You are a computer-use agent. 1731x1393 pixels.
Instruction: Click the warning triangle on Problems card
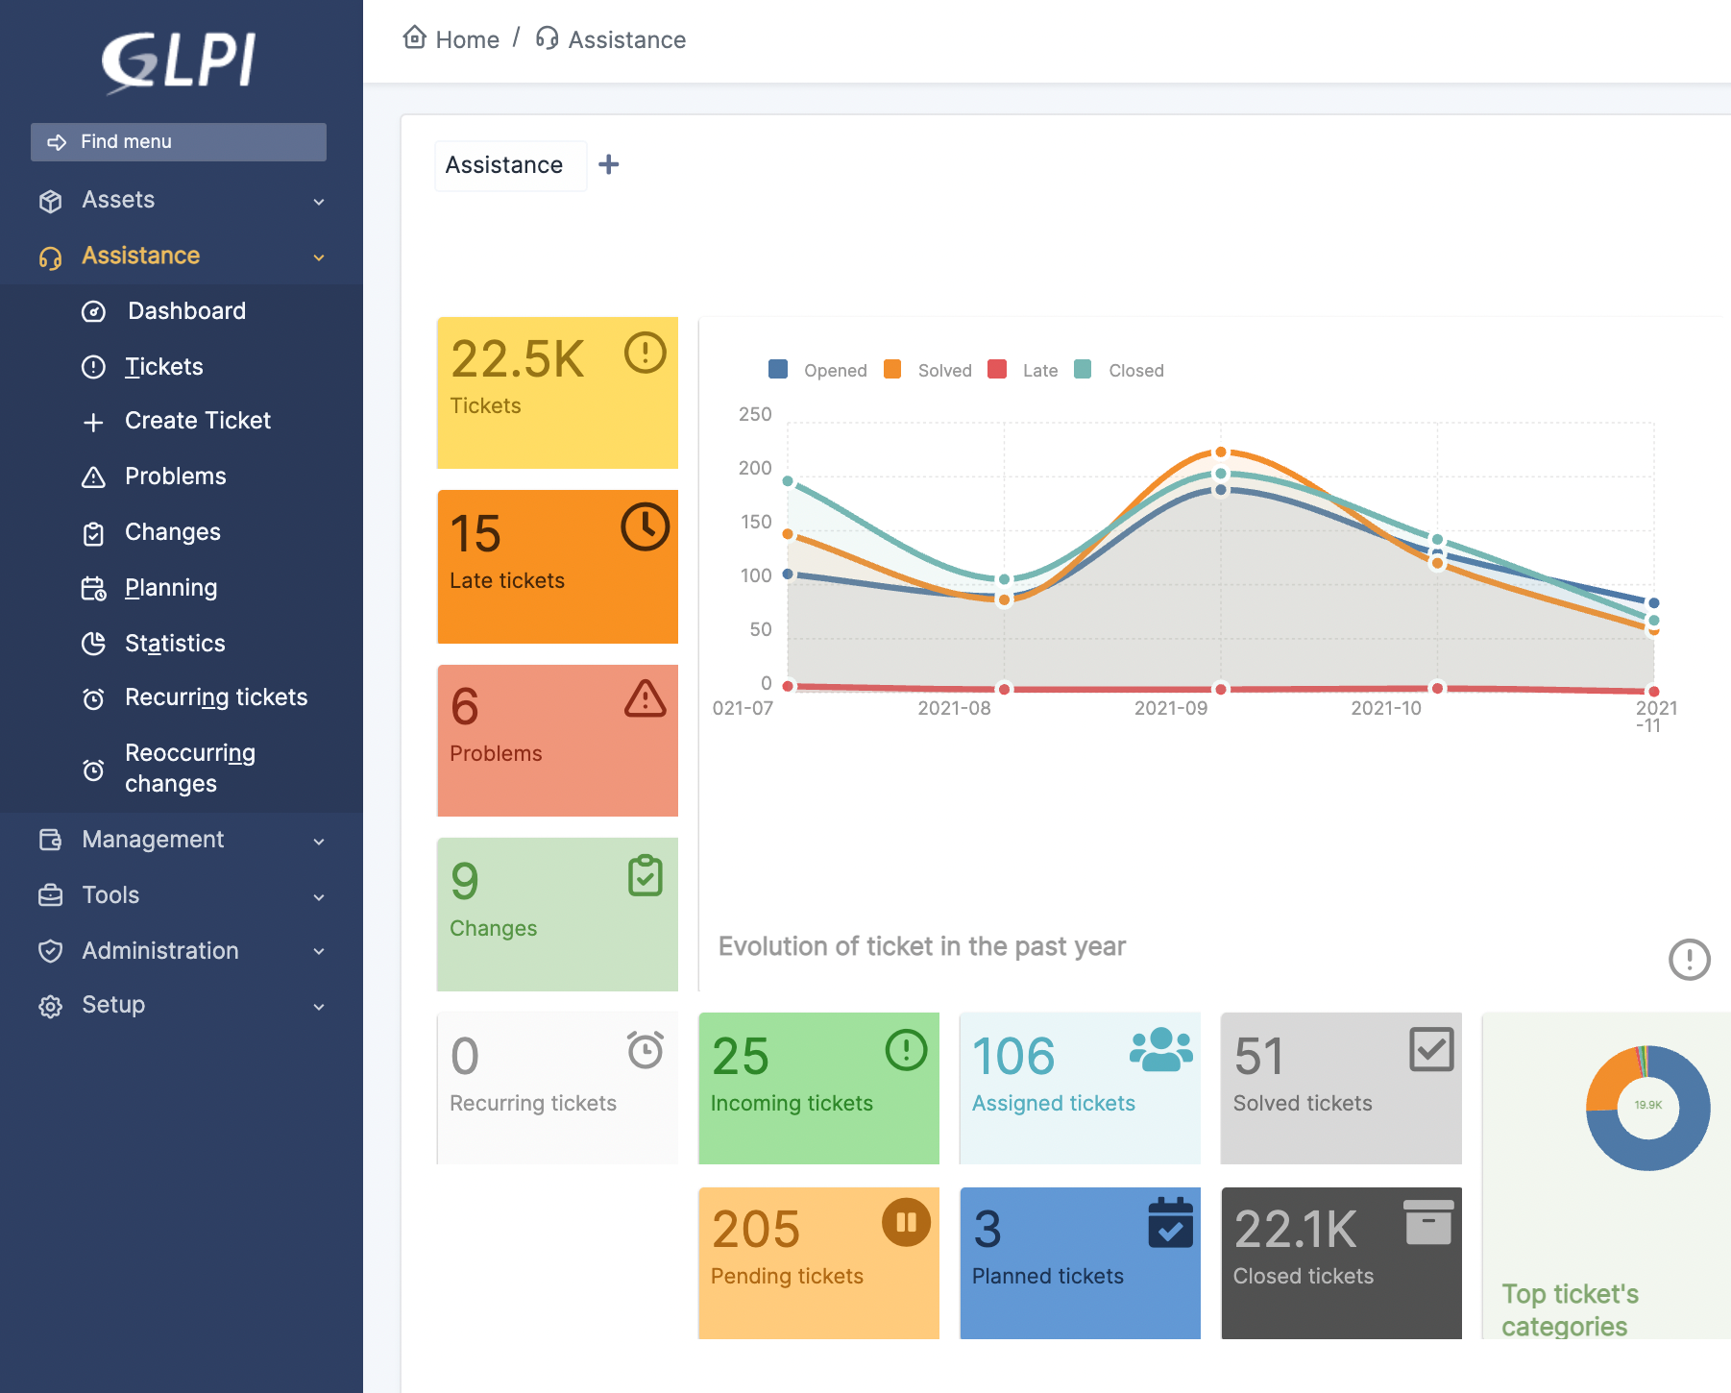click(x=645, y=700)
